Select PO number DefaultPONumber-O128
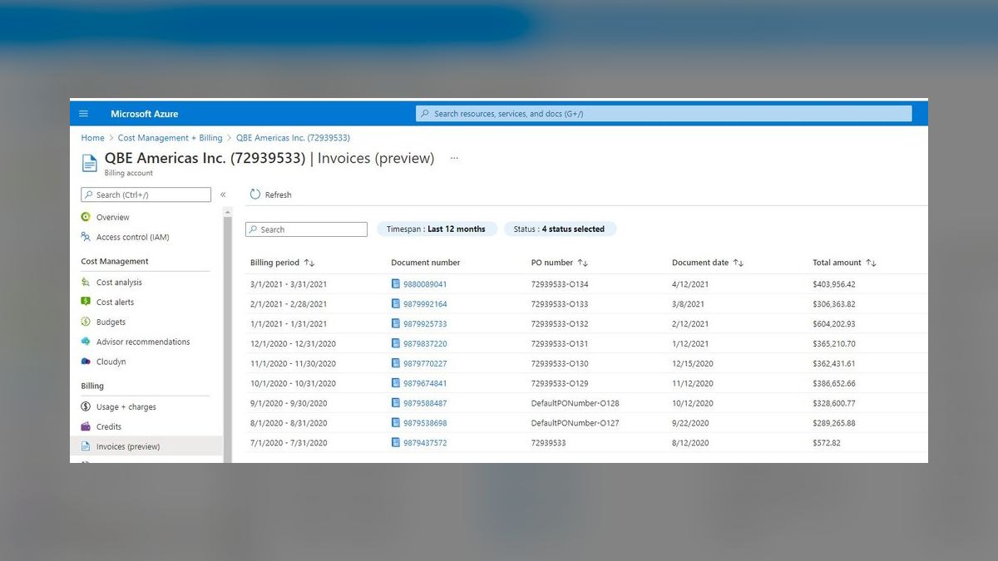The width and height of the screenshot is (998, 561). coord(576,403)
